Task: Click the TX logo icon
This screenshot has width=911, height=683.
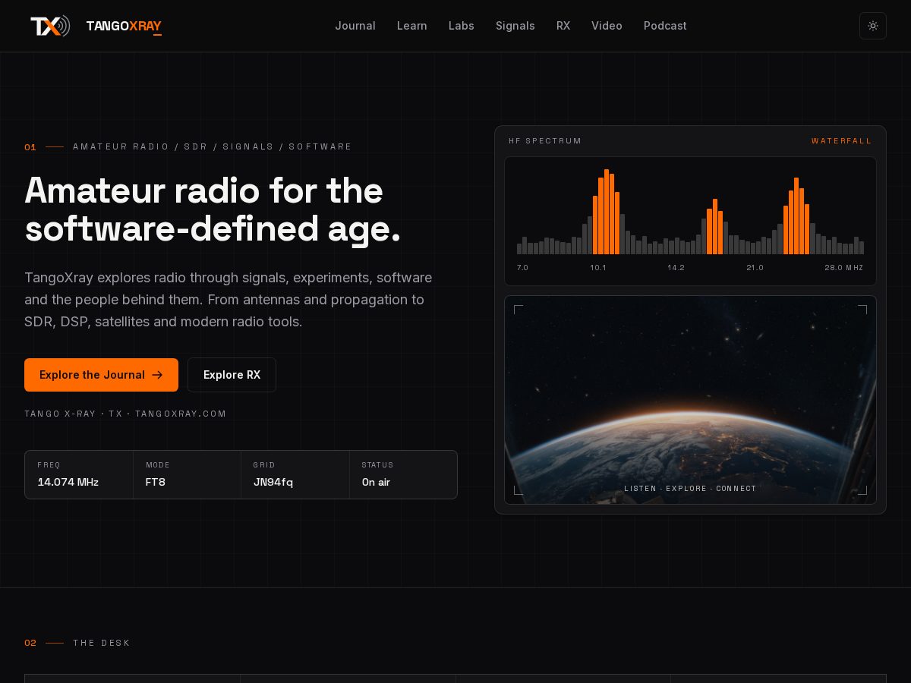Action: [x=50, y=26]
